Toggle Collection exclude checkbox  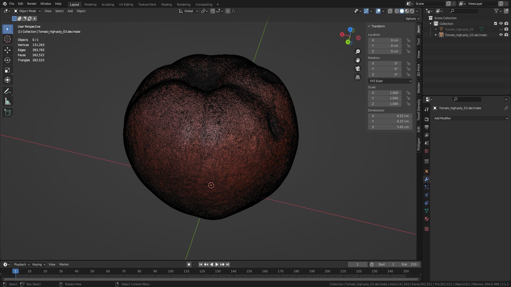tap(496, 24)
